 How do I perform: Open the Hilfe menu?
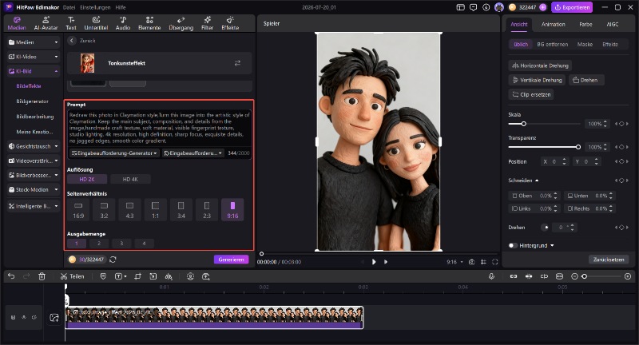click(121, 7)
